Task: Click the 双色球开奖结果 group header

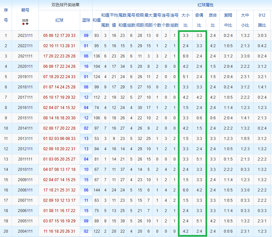Action: pos(66,5)
